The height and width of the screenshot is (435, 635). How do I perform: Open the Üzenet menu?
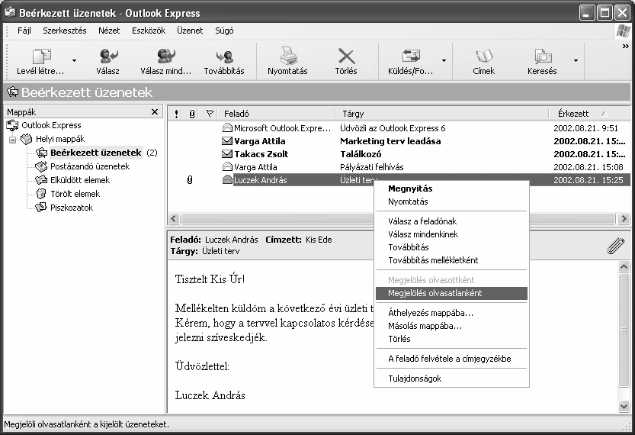190,31
